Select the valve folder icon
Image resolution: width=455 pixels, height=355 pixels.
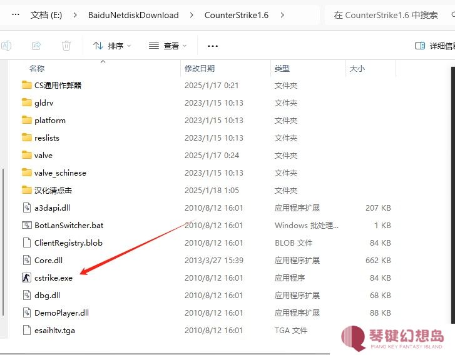[x=27, y=155]
